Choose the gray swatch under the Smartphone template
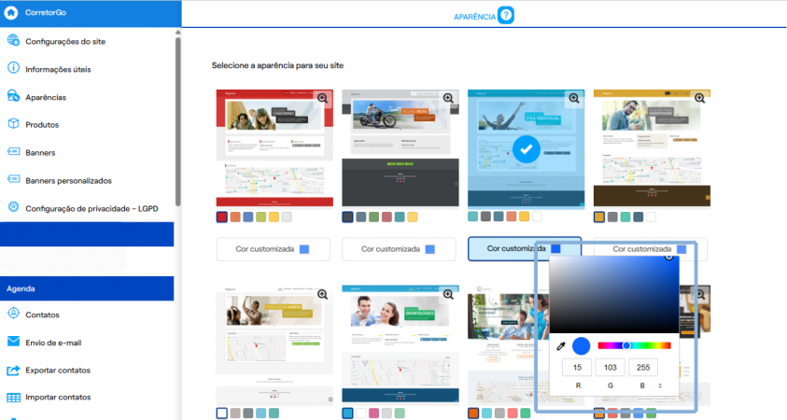 pyautogui.click(x=612, y=217)
